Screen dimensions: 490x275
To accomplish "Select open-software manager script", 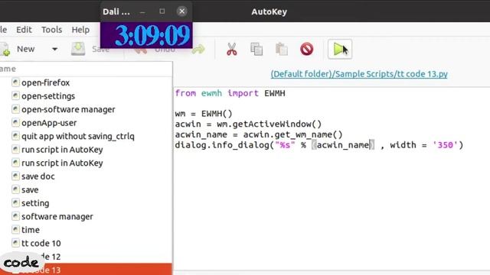I will (68, 109).
